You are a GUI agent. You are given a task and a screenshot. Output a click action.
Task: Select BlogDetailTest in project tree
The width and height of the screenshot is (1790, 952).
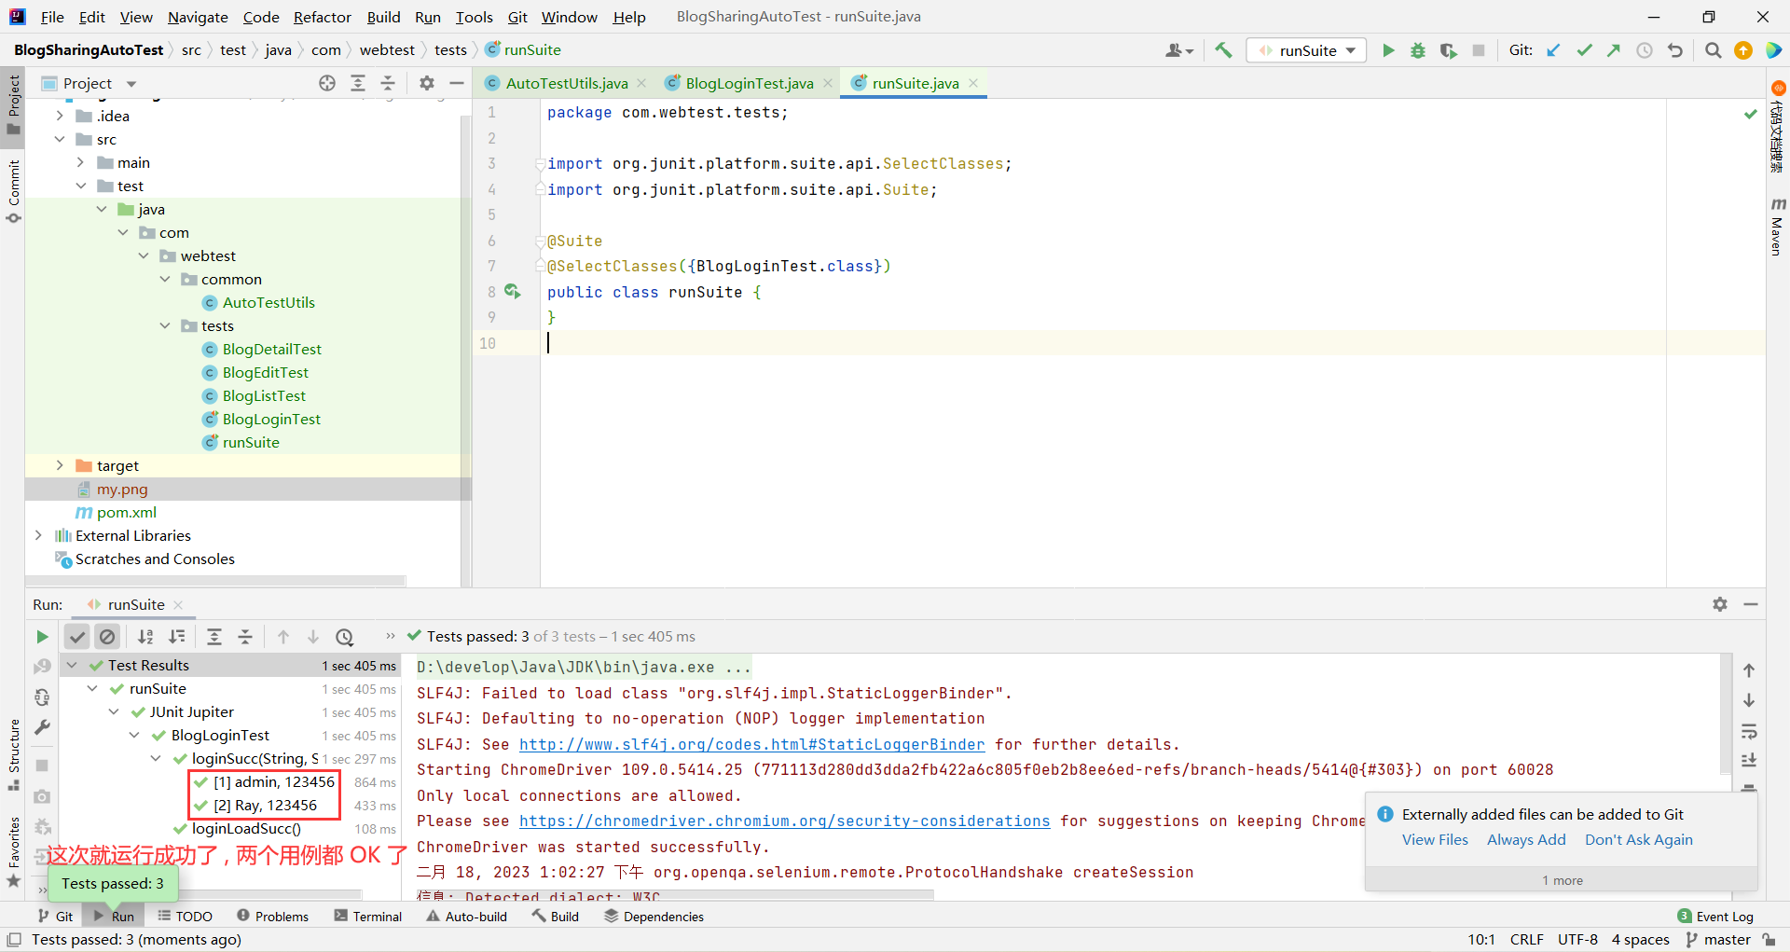[271, 349]
